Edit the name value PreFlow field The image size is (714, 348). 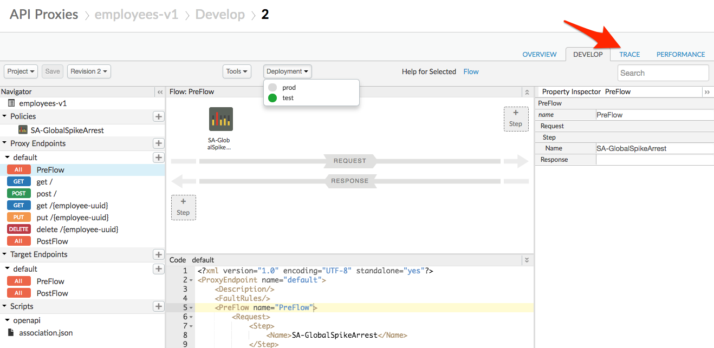pos(654,115)
